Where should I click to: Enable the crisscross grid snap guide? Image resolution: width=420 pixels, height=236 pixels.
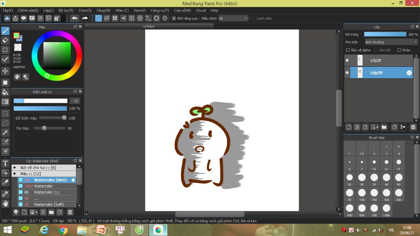click(x=115, y=18)
